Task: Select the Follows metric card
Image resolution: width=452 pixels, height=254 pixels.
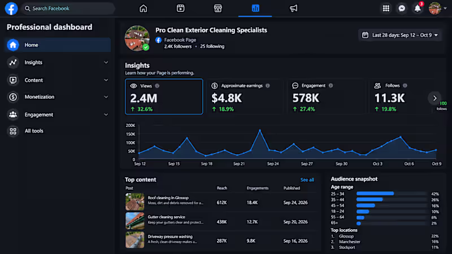Action: (x=400, y=97)
